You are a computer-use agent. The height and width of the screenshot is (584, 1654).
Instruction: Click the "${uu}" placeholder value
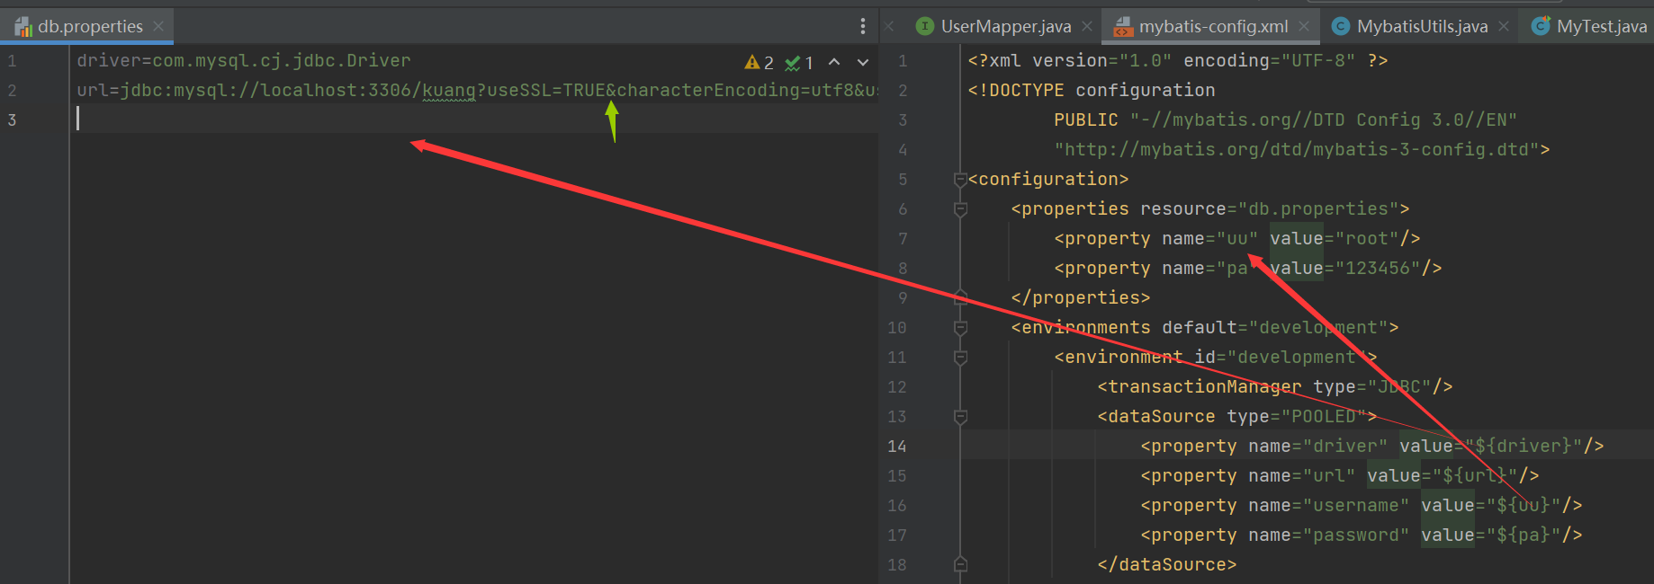point(1524,505)
